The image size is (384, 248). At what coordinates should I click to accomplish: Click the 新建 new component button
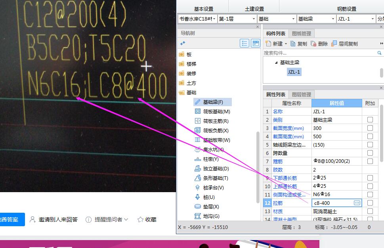pyautogui.click(x=274, y=44)
